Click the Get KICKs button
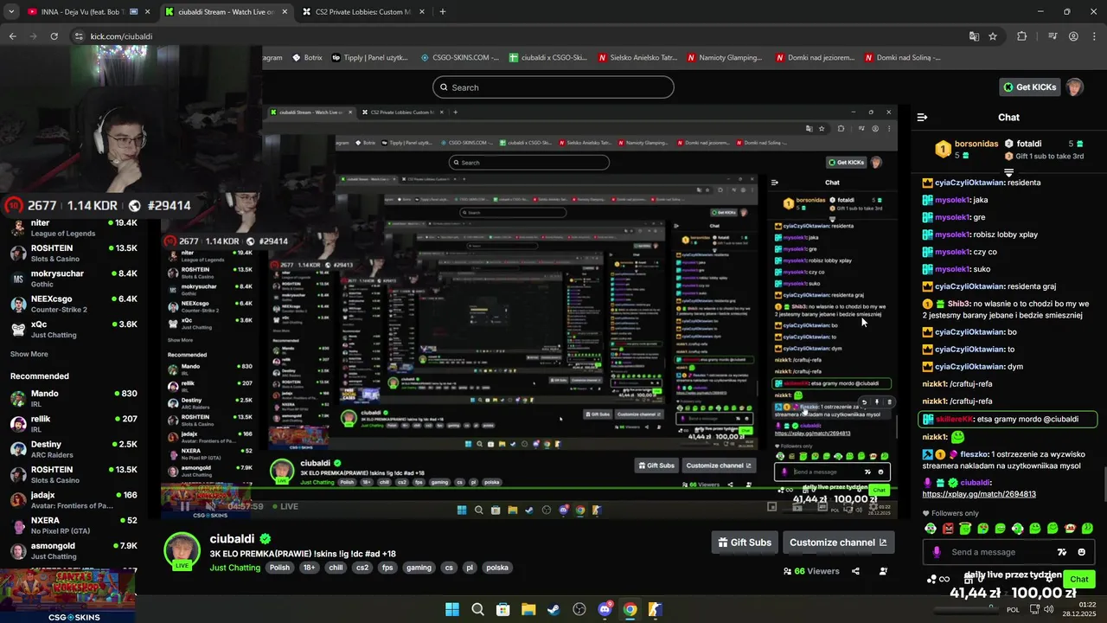Screen dimensions: 1107x623 (x=1030, y=87)
